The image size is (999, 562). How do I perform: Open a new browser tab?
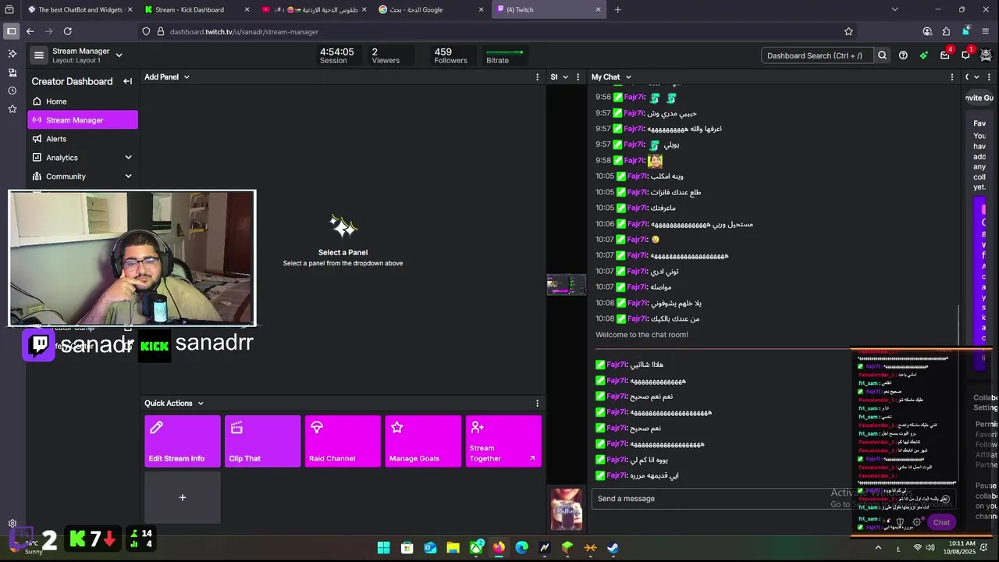[617, 9]
